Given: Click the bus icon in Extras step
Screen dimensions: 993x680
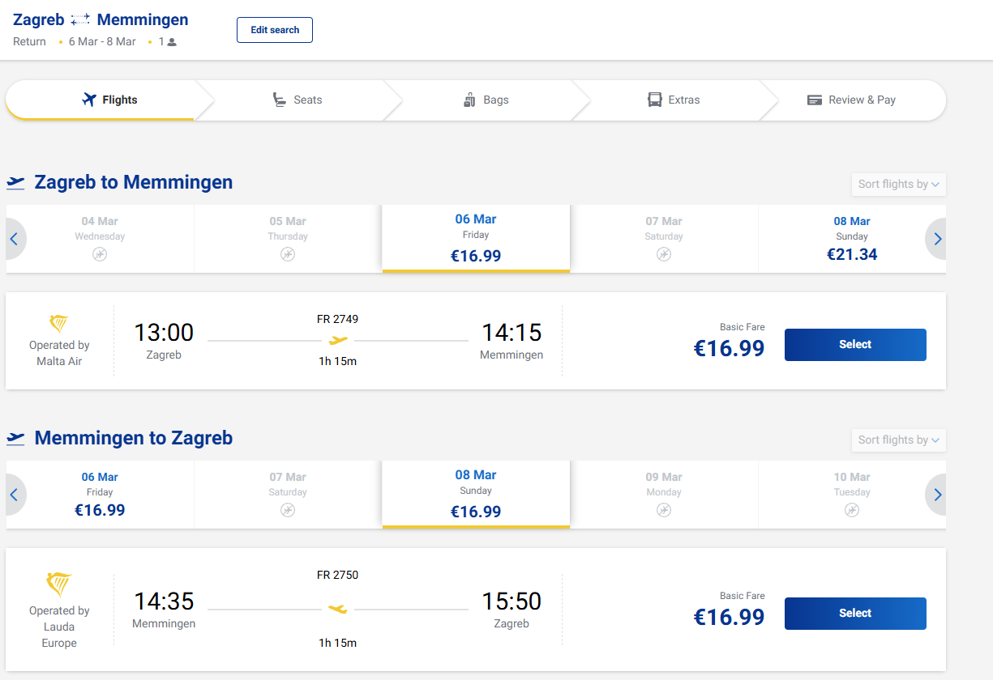Looking at the screenshot, I should click(x=654, y=100).
